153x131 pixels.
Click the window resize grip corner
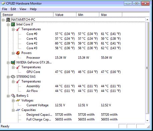[x=148, y=127]
